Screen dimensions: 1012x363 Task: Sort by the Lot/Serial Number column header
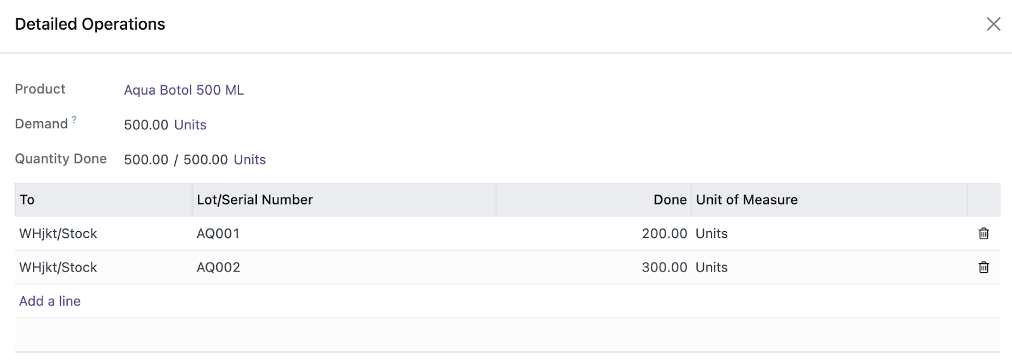pos(344,200)
